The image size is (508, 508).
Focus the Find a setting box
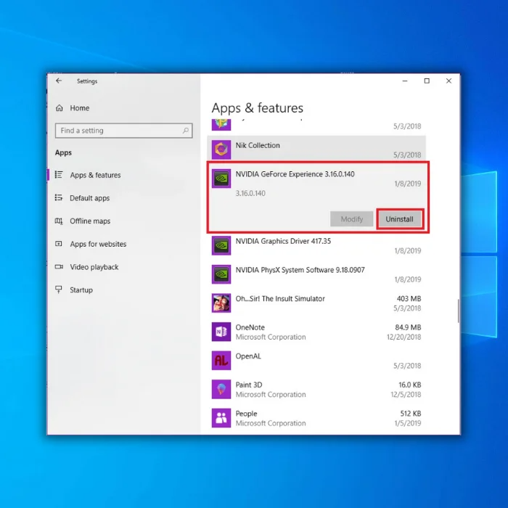tap(124, 131)
